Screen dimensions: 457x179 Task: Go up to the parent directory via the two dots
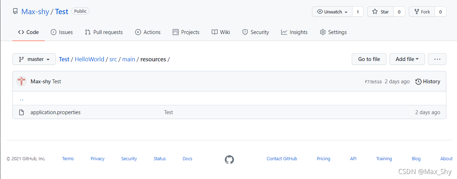(x=22, y=99)
